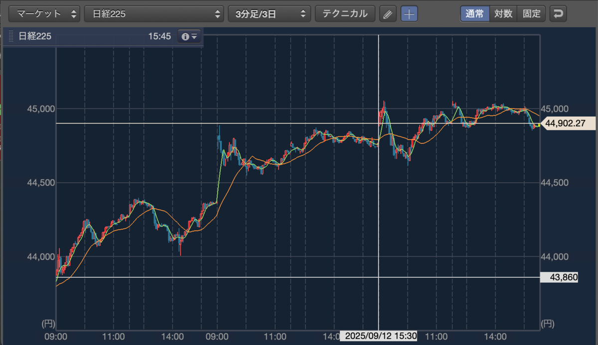Click the 15:45 time text

(x=159, y=36)
